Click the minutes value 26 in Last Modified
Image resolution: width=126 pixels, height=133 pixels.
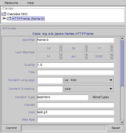[x=73, y=48]
